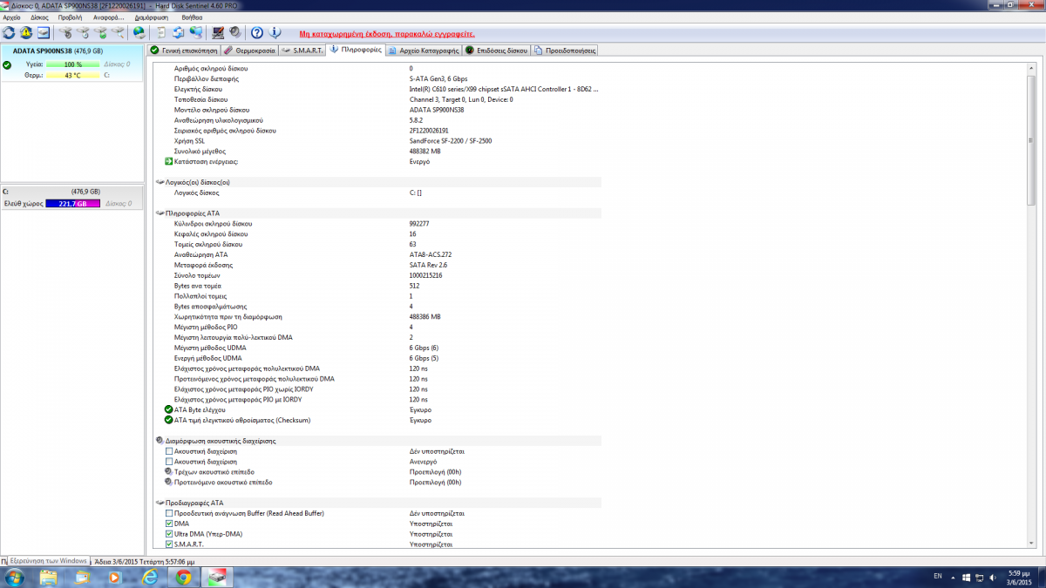Open the Δίσκος menu
The image size is (1046, 588).
pyautogui.click(x=40, y=17)
